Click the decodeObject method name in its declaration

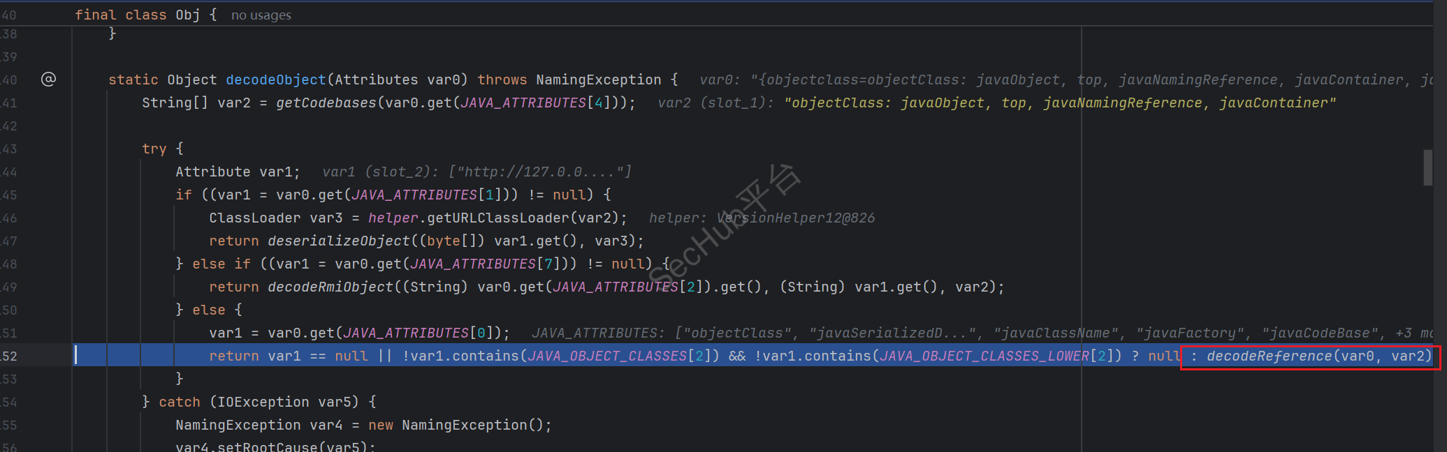pos(275,80)
